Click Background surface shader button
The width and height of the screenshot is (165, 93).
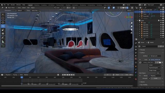point(155,56)
